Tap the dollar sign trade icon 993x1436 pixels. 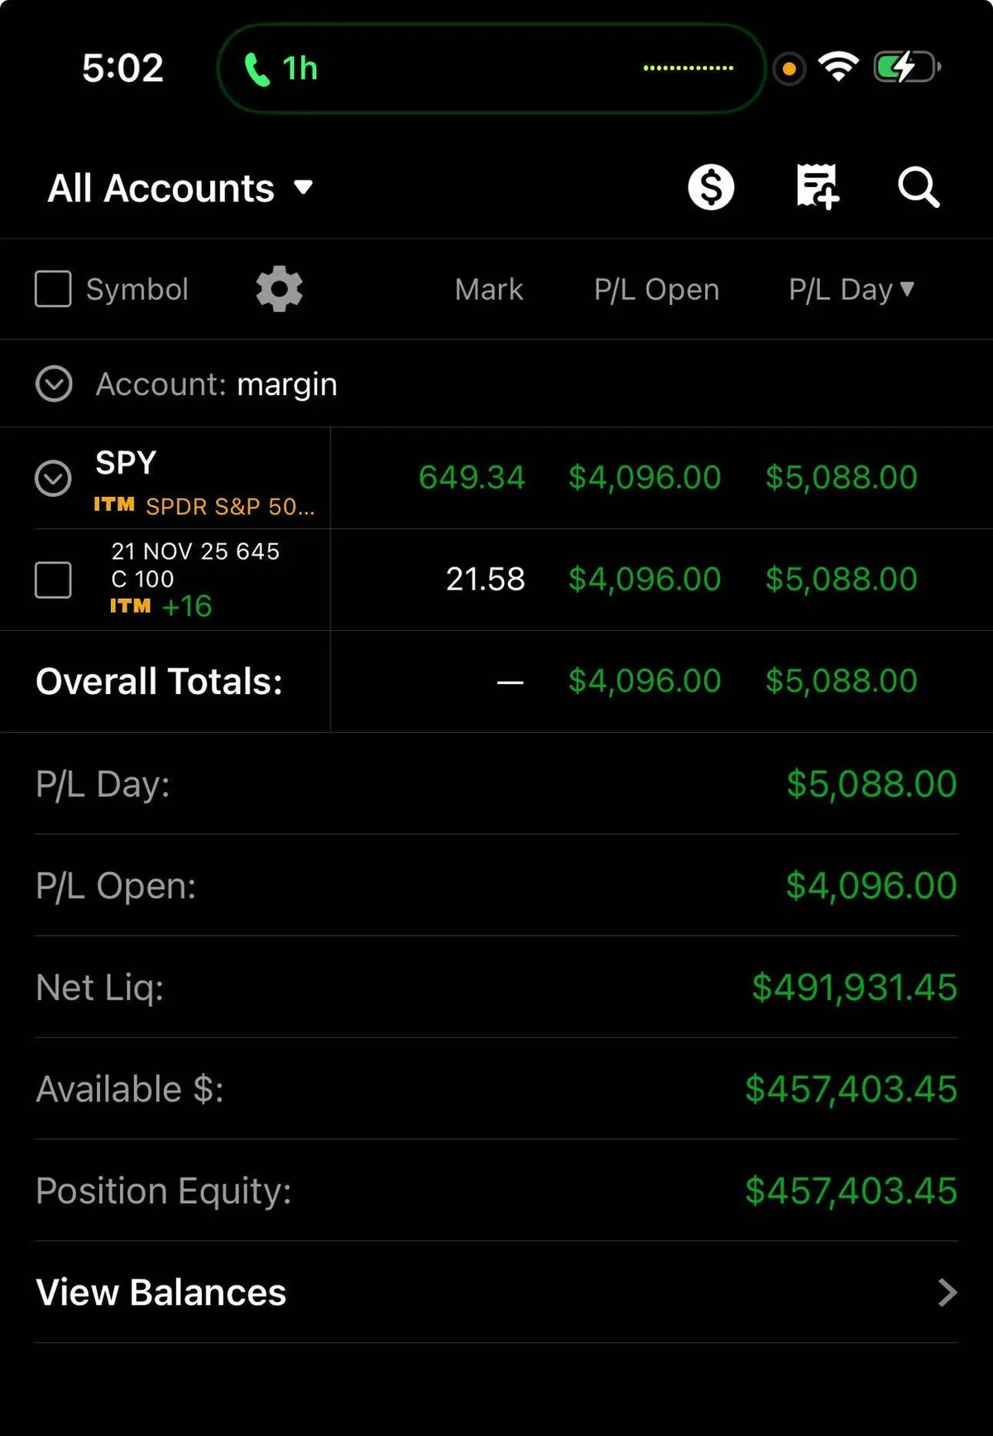pyautogui.click(x=711, y=187)
